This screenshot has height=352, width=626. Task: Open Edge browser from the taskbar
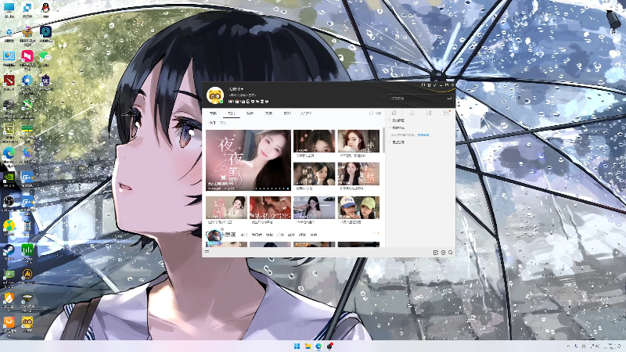(318, 346)
